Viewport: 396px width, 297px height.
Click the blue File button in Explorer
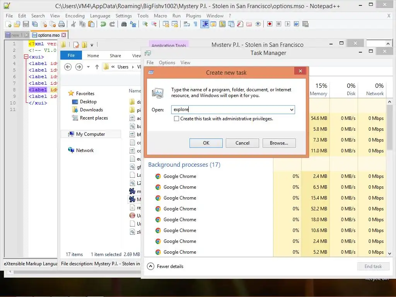click(x=71, y=55)
